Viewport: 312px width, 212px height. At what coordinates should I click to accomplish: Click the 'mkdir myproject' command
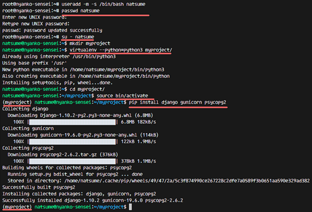pos(90,44)
